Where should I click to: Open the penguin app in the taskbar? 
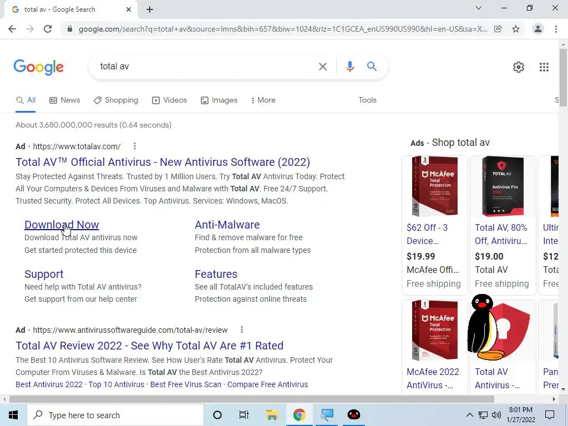click(353, 415)
